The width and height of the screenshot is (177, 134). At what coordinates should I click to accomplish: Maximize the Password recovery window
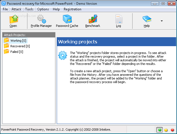point(163,4)
